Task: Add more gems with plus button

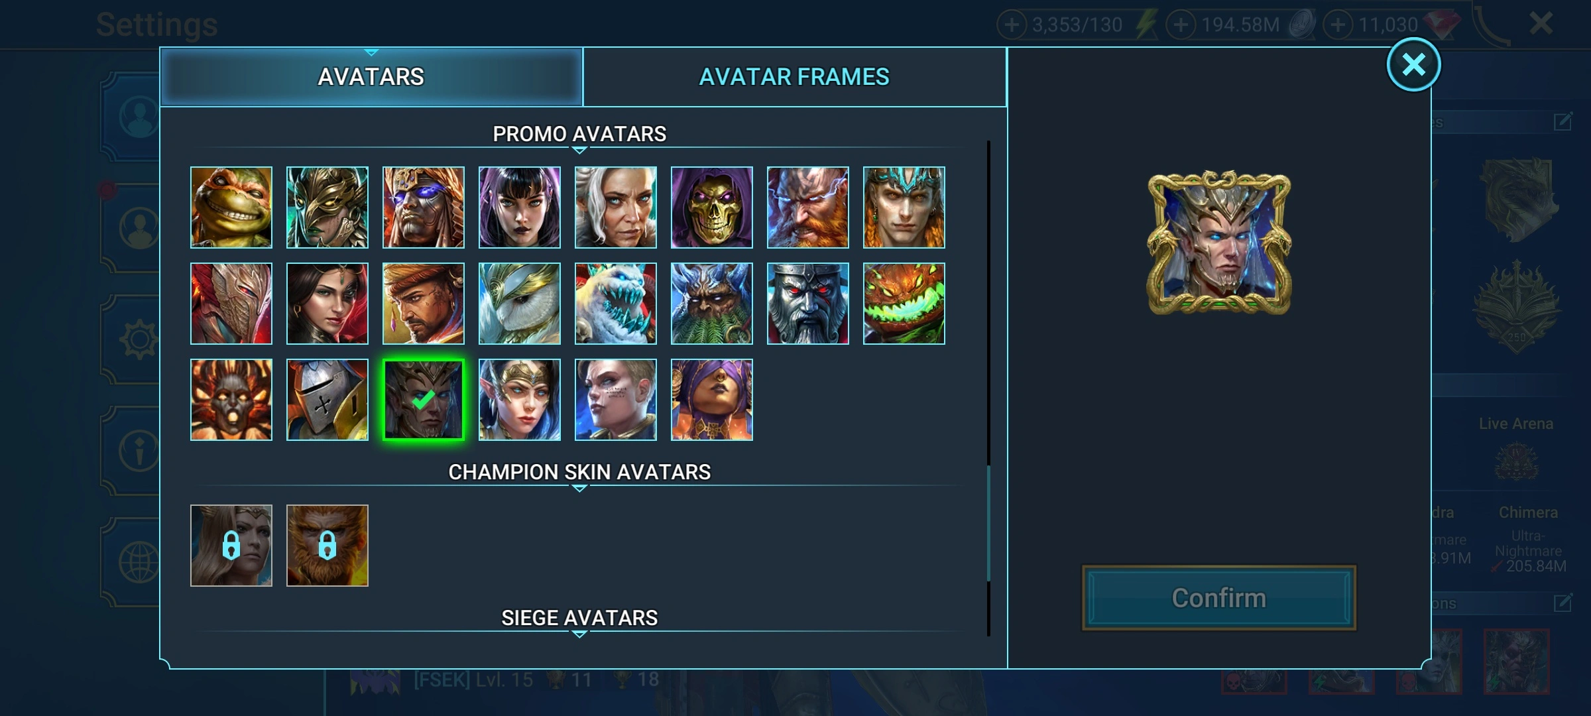Action: click(1338, 25)
